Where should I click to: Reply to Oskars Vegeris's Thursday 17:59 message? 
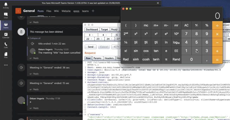pyautogui.click(x=34, y=108)
